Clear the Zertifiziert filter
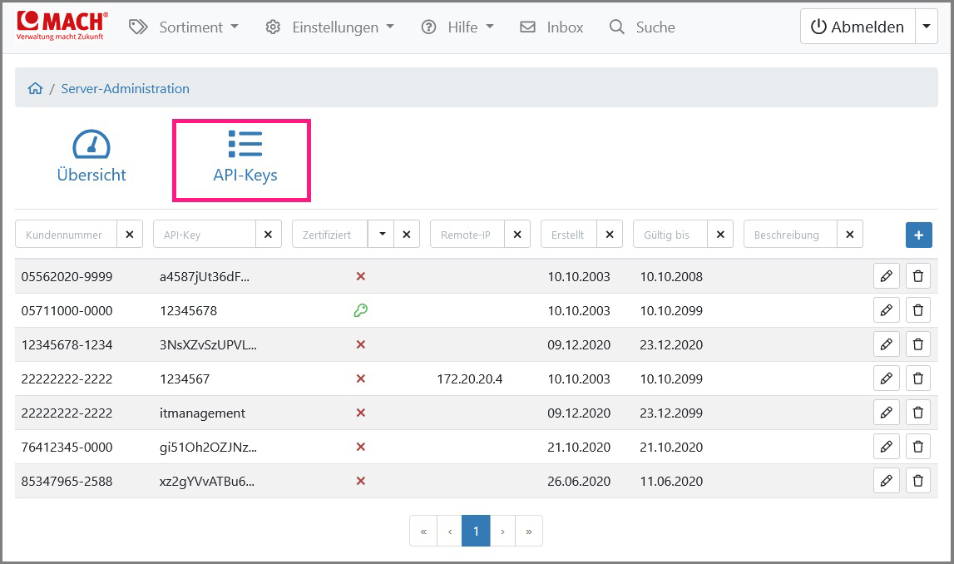 click(407, 235)
